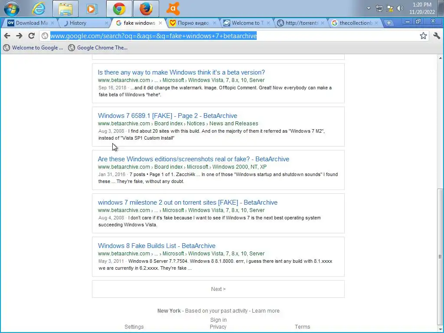Open Windows 8 Fake Builds List result
The image size is (444, 333).
click(x=157, y=245)
